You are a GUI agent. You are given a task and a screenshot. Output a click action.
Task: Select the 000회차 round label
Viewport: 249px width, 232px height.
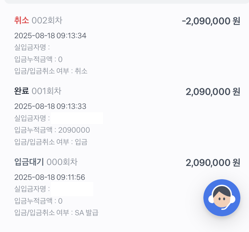pyautogui.click(x=62, y=162)
